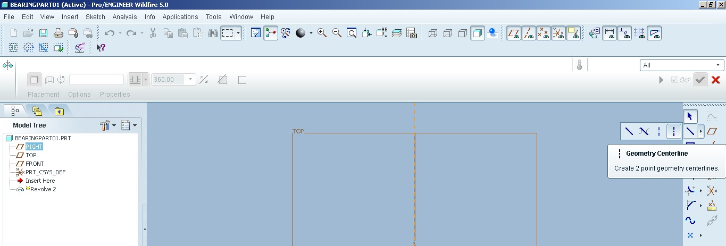Open the Analysis menu

click(125, 17)
